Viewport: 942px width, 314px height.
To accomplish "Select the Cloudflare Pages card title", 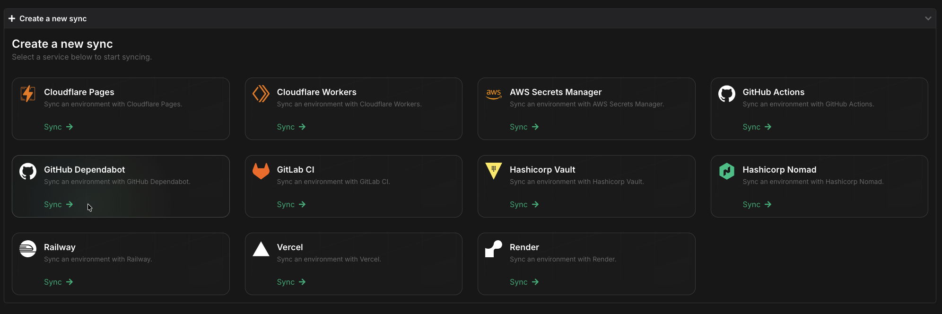I will point(79,92).
